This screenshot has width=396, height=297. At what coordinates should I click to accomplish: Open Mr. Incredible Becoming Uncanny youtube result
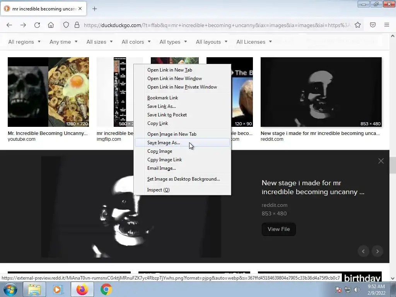point(48,133)
